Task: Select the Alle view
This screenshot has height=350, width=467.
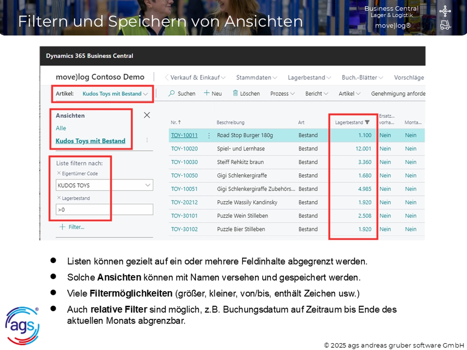Action: pyautogui.click(x=61, y=128)
